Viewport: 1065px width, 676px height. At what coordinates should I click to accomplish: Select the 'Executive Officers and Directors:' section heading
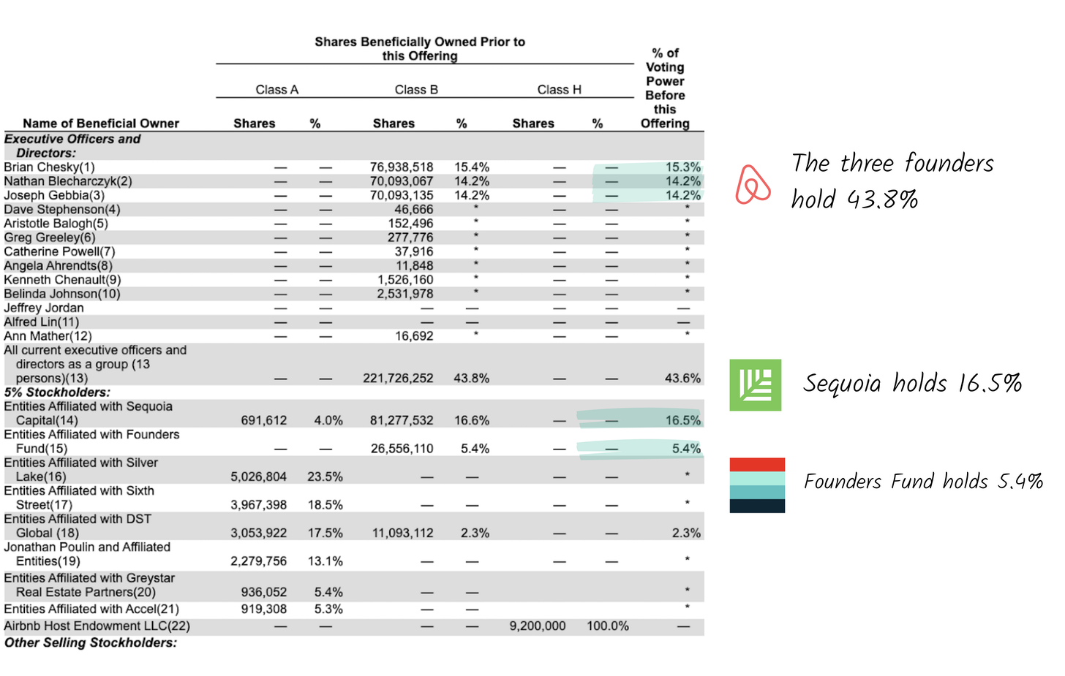pos(72,146)
